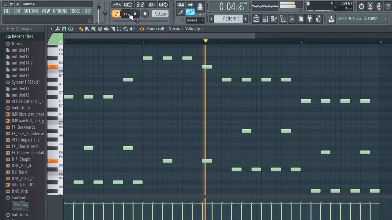Open the OPTIONS menu

pyautogui.click(x=60, y=11)
